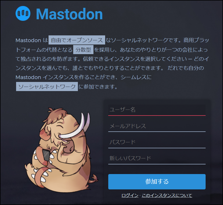Follow the highlighted ソーシャルネットワーク link
The width and height of the screenshot is (223, 205).
click(x=47, y=87)
